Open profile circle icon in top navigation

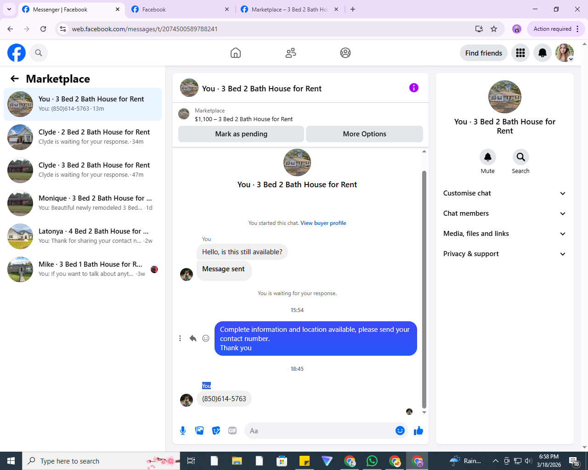click(x=345, y=53)
